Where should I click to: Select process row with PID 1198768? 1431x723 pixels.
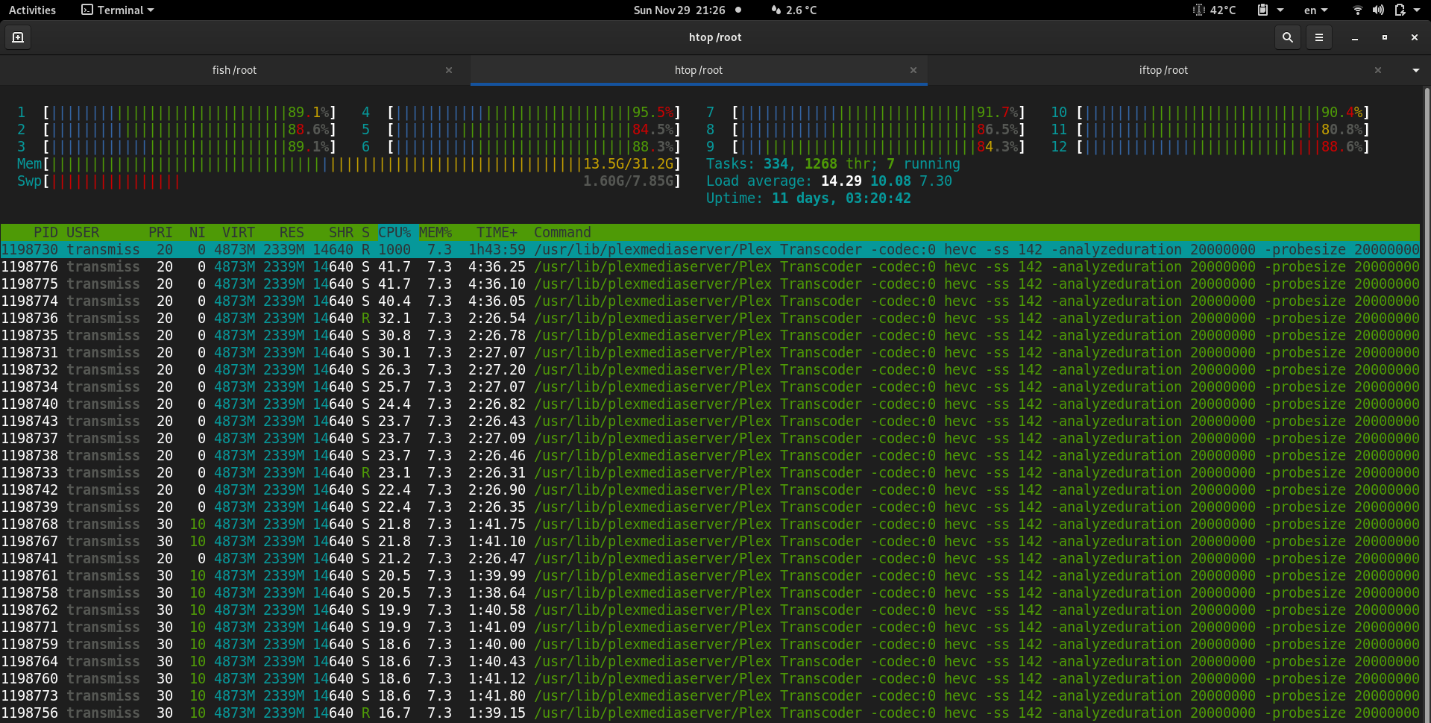click(x=710, y=525)
